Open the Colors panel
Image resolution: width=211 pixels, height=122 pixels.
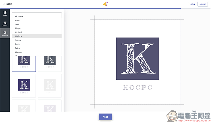(5, 33)
